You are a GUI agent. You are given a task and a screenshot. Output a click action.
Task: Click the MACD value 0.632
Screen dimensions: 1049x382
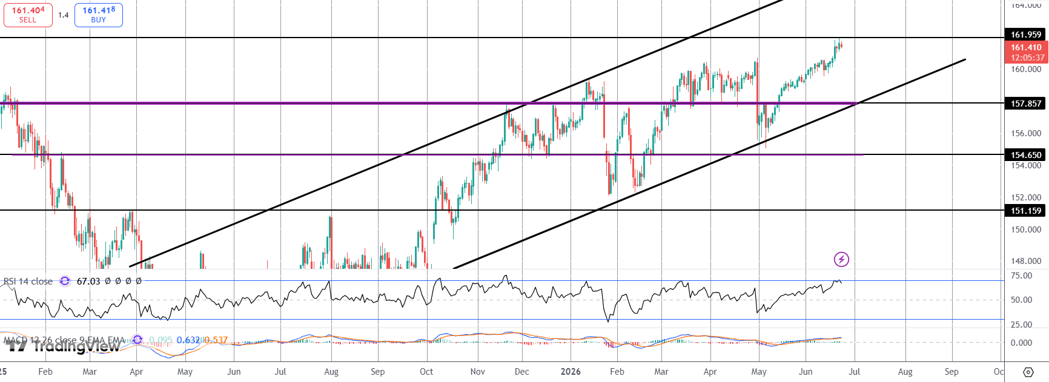188,340
